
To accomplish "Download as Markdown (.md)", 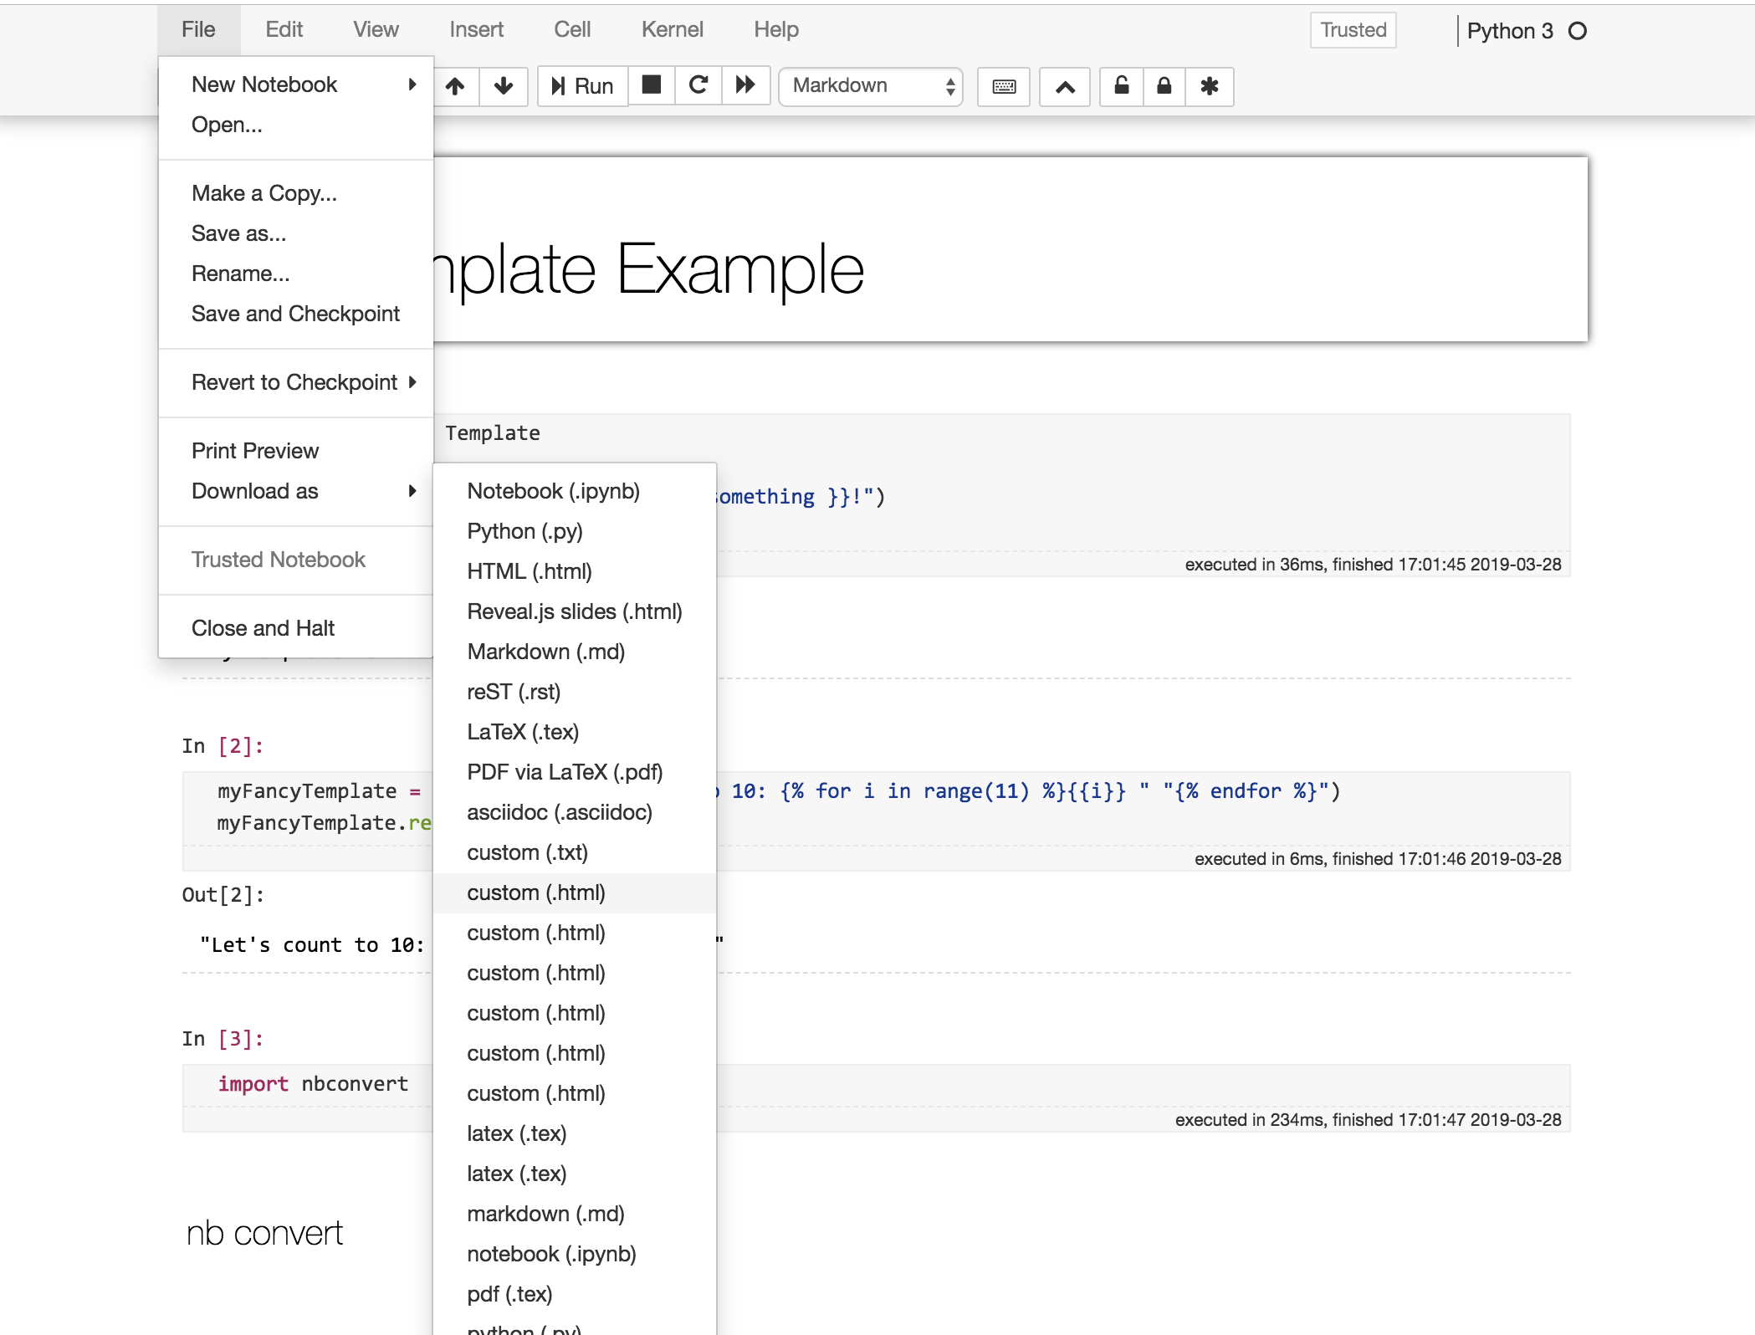I will point(575,652).
